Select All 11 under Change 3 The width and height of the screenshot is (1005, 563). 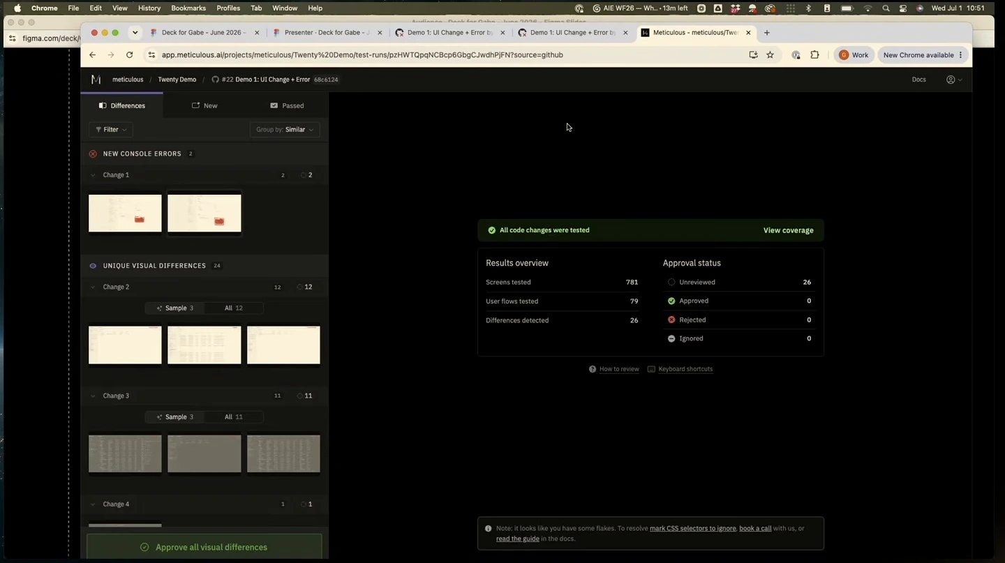pyautogui.click(x=234, y=416)
